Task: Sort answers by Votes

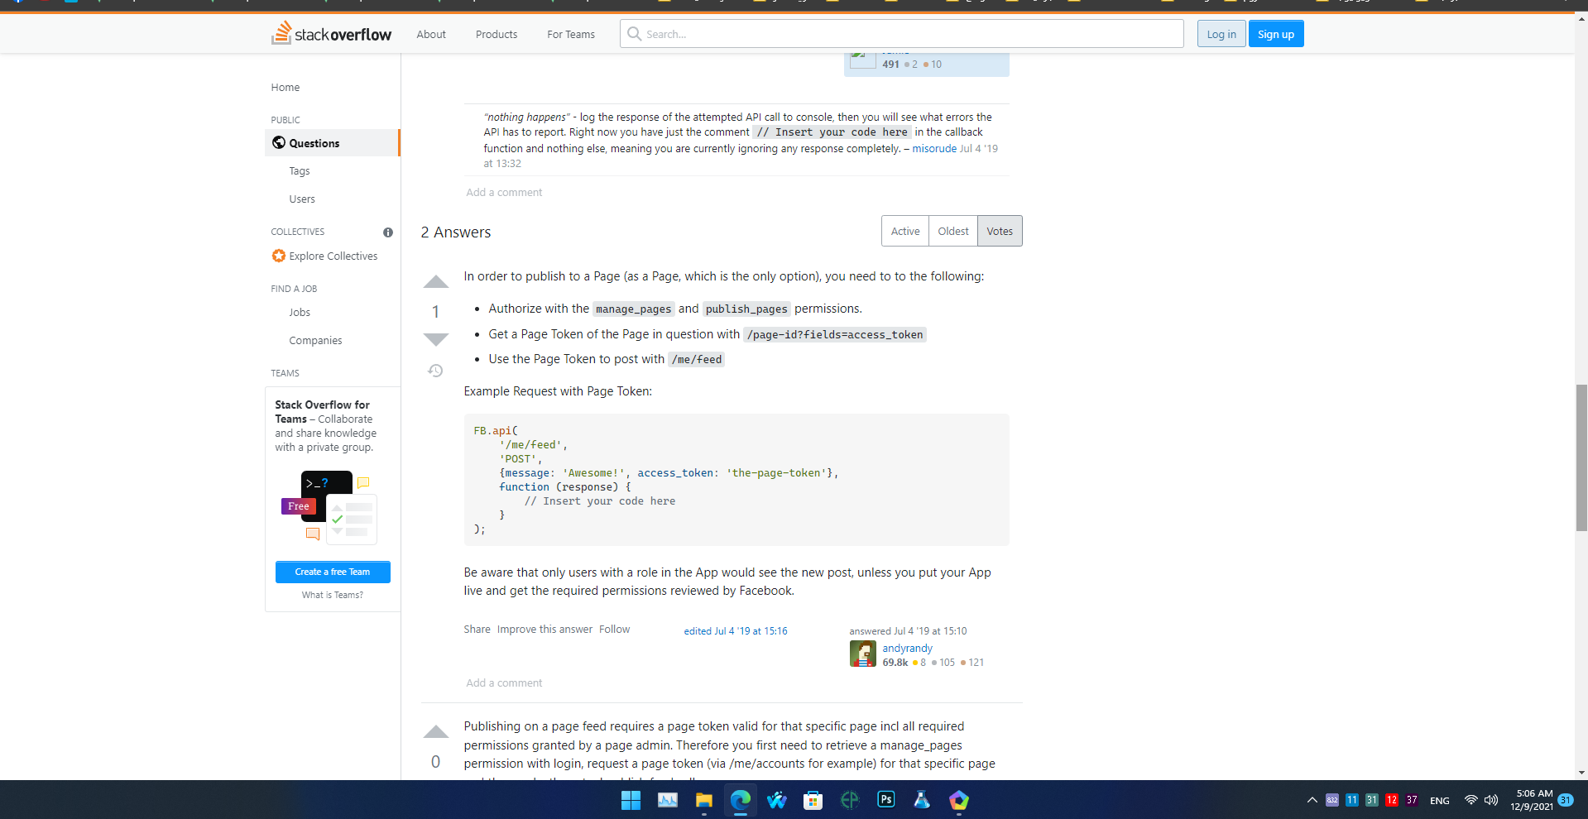Action: [1000, 231]
